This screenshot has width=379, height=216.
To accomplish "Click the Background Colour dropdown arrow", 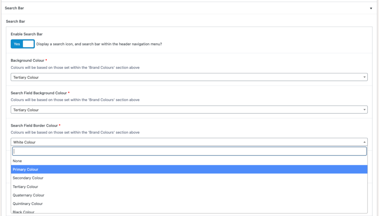I will point(365,77).
